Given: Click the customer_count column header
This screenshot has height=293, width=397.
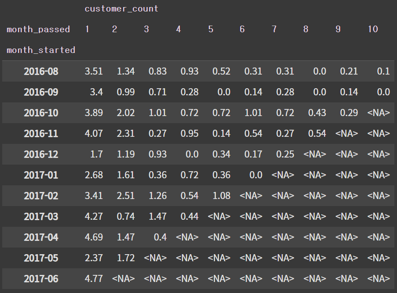Looking at the screenshot, I should click(121, 9).
